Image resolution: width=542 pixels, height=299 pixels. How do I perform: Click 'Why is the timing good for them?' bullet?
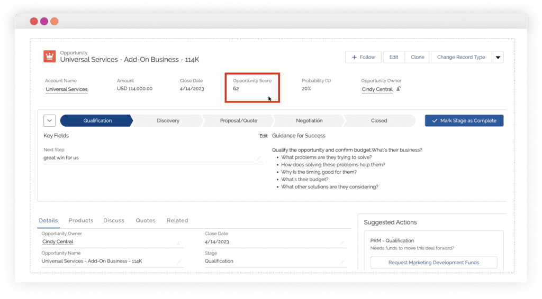pos(319,172)
